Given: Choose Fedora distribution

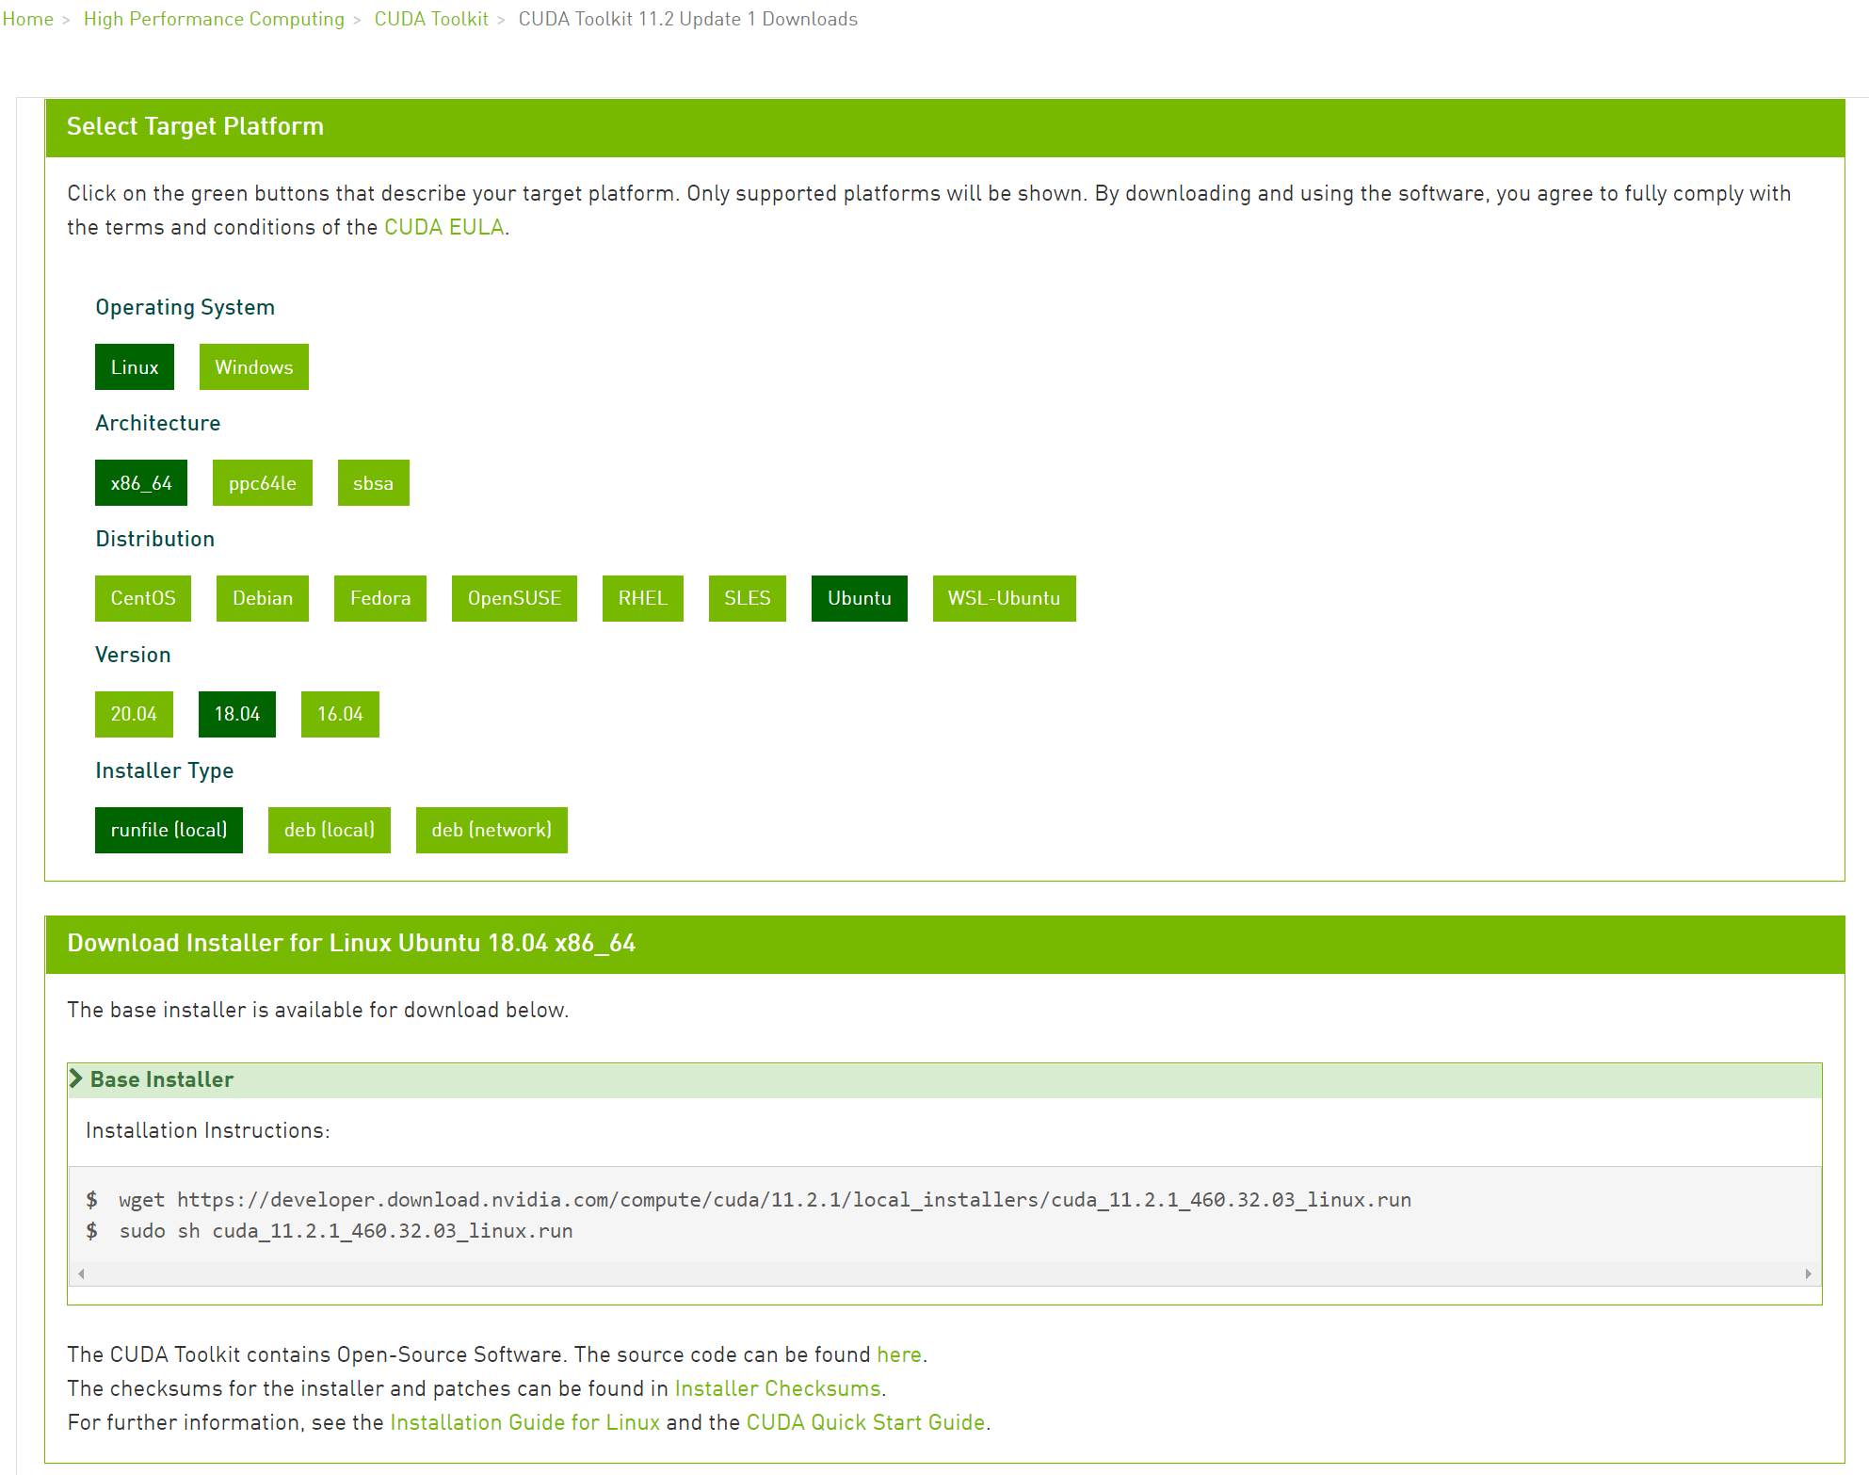Looking at the screenshot, I should [x=379, y=598].
